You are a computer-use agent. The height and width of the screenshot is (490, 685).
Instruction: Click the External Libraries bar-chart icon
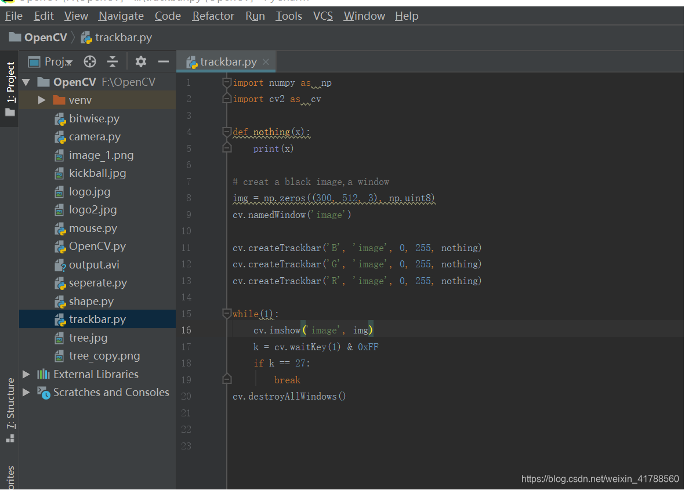click(x=44, y=374)
